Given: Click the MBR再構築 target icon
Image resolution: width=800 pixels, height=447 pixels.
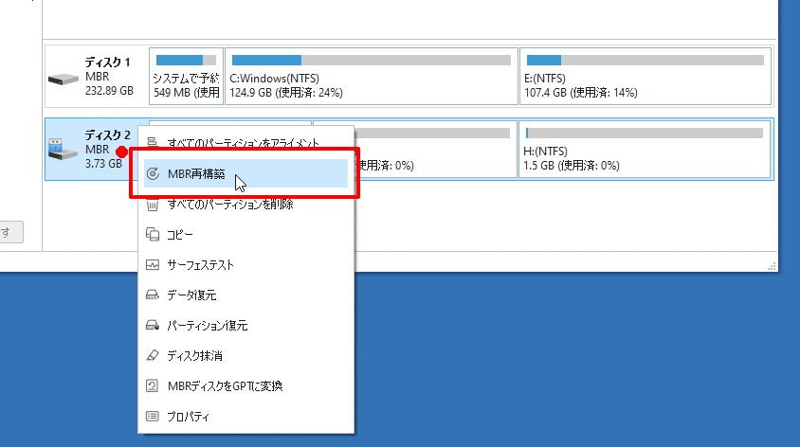Looking at the screenshot, I should point(154,174).
